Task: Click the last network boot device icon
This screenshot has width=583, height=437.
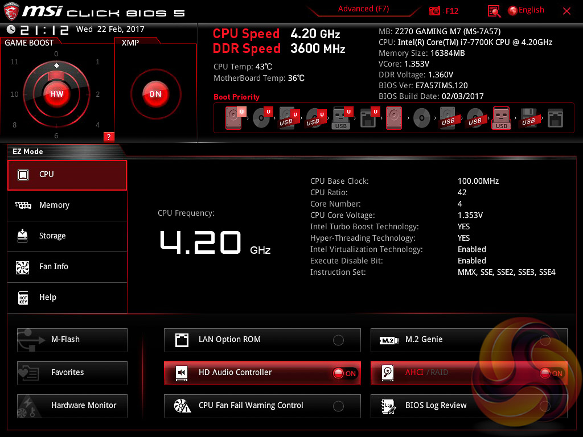Action: pos(555,118)
